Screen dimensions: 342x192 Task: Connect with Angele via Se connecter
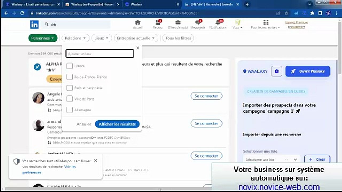[206, 96]
